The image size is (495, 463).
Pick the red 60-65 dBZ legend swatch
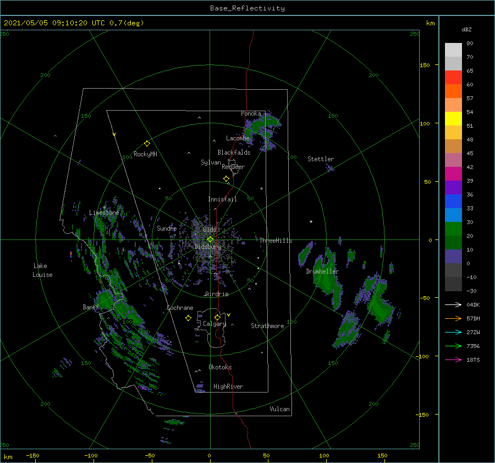[453, 78]
